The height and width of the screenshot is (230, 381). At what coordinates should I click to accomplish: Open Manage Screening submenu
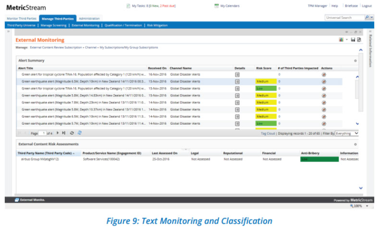coord(53,25)
